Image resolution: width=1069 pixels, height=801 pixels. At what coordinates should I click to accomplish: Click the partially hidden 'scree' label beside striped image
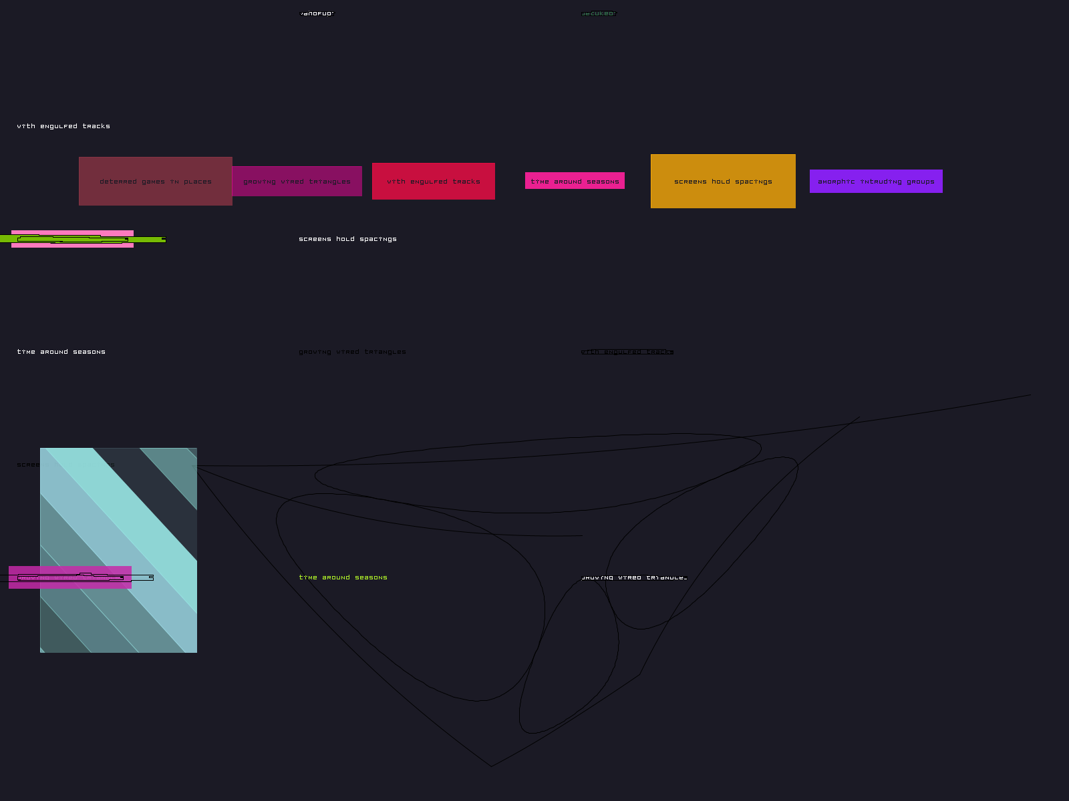[28, 465]
